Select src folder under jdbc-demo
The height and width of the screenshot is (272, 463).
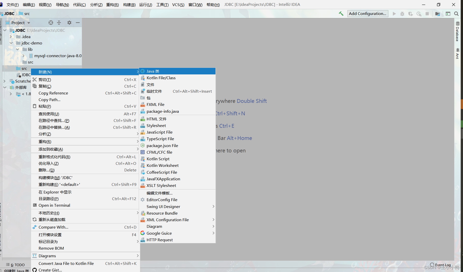coord(28,62)
